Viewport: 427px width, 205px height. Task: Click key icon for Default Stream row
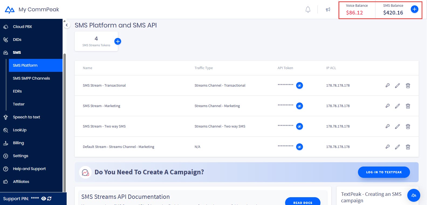pyautogui.click(x=388, y=147)
